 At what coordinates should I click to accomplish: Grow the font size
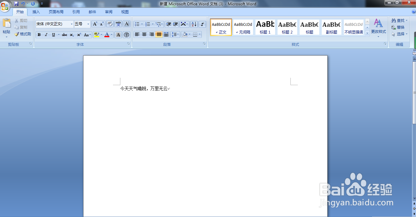(x=95, y=24)
